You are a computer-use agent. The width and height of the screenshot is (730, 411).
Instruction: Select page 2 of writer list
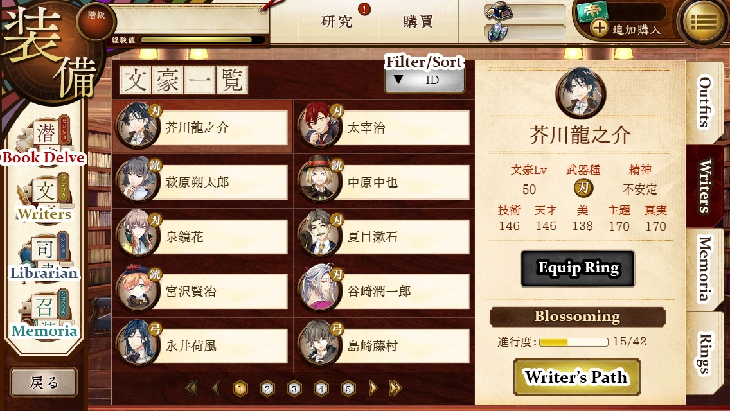pos(267,388)
